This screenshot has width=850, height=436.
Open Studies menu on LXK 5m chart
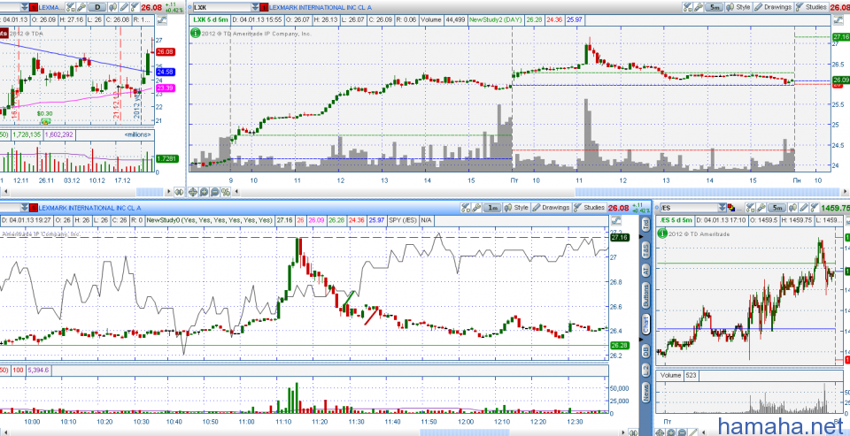coord(812,7)
